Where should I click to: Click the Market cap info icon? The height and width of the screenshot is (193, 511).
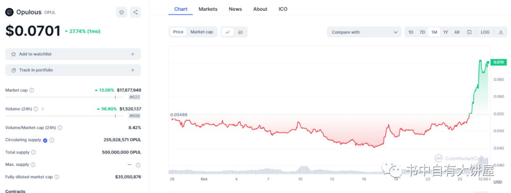click(x=32, y=90)
